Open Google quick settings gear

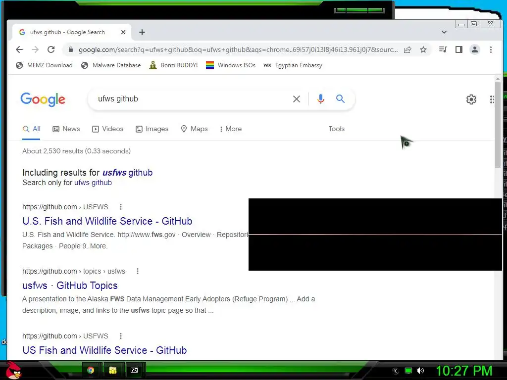[471, 99]
